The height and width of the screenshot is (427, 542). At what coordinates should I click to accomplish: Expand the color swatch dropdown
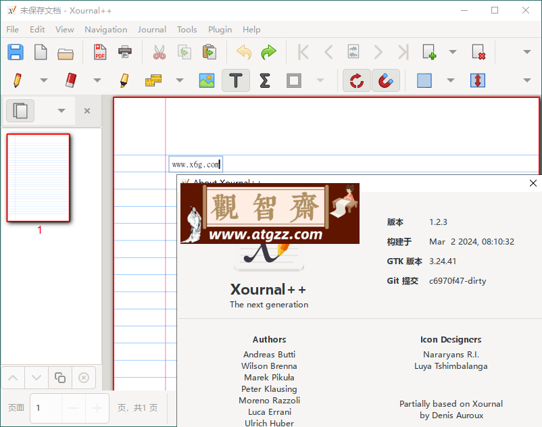450,80
